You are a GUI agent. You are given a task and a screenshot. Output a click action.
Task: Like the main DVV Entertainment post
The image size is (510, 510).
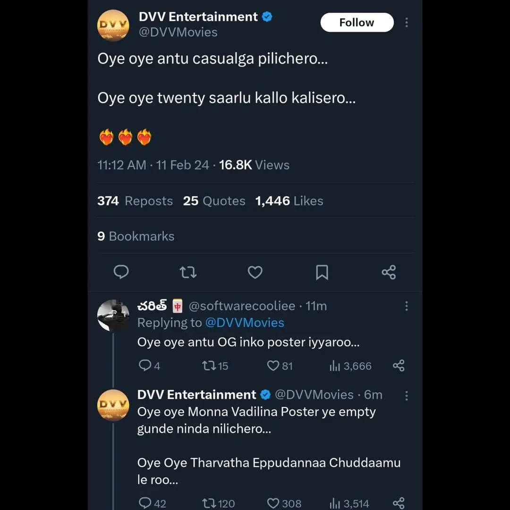255,272
